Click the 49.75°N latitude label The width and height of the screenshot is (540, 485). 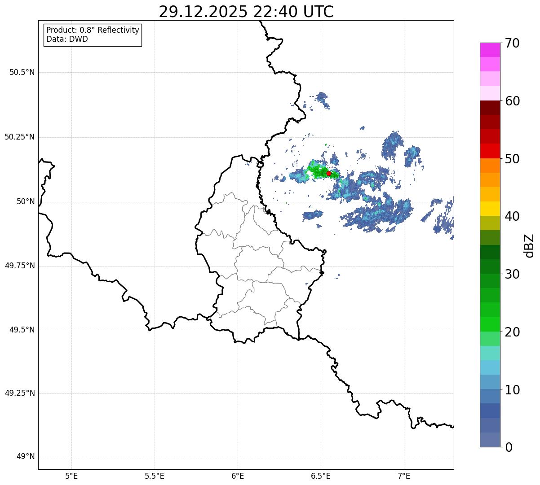[19, 266]
